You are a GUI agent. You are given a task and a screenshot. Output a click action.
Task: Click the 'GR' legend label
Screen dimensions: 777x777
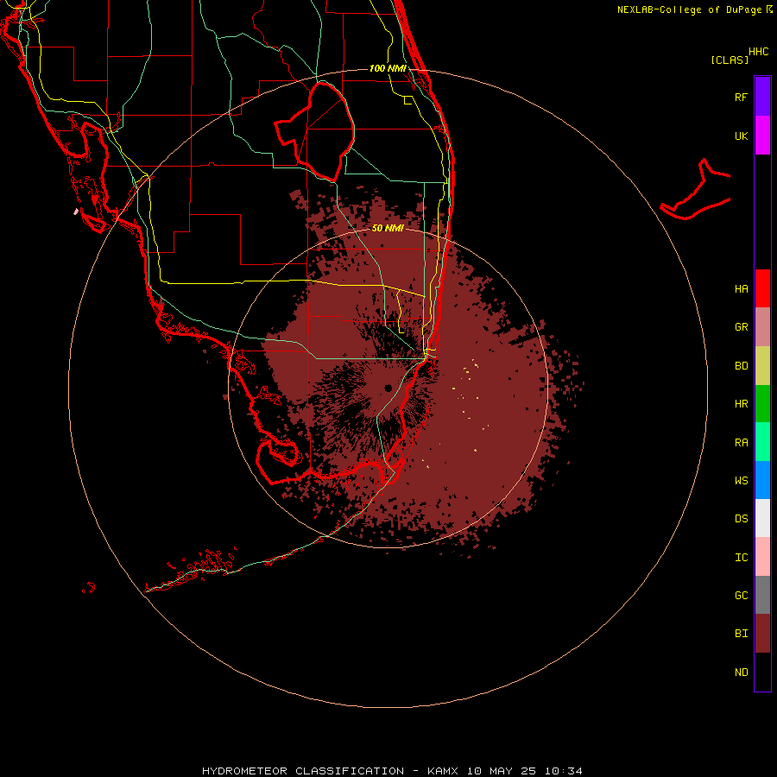tap(741, 327)
